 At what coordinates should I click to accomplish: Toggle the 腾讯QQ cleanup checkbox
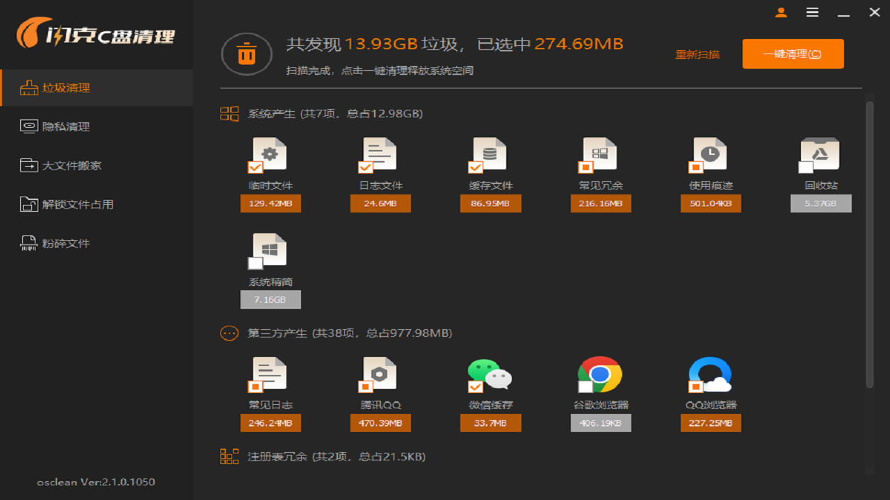(366, 386)
